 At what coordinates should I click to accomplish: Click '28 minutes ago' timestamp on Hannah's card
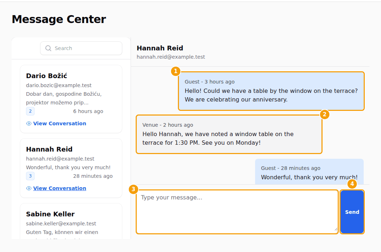tap(93, 176)
